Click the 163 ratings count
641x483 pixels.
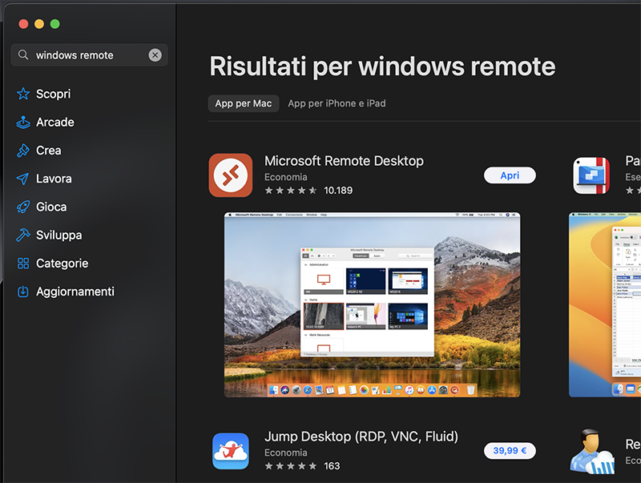[x=332, y=466]
